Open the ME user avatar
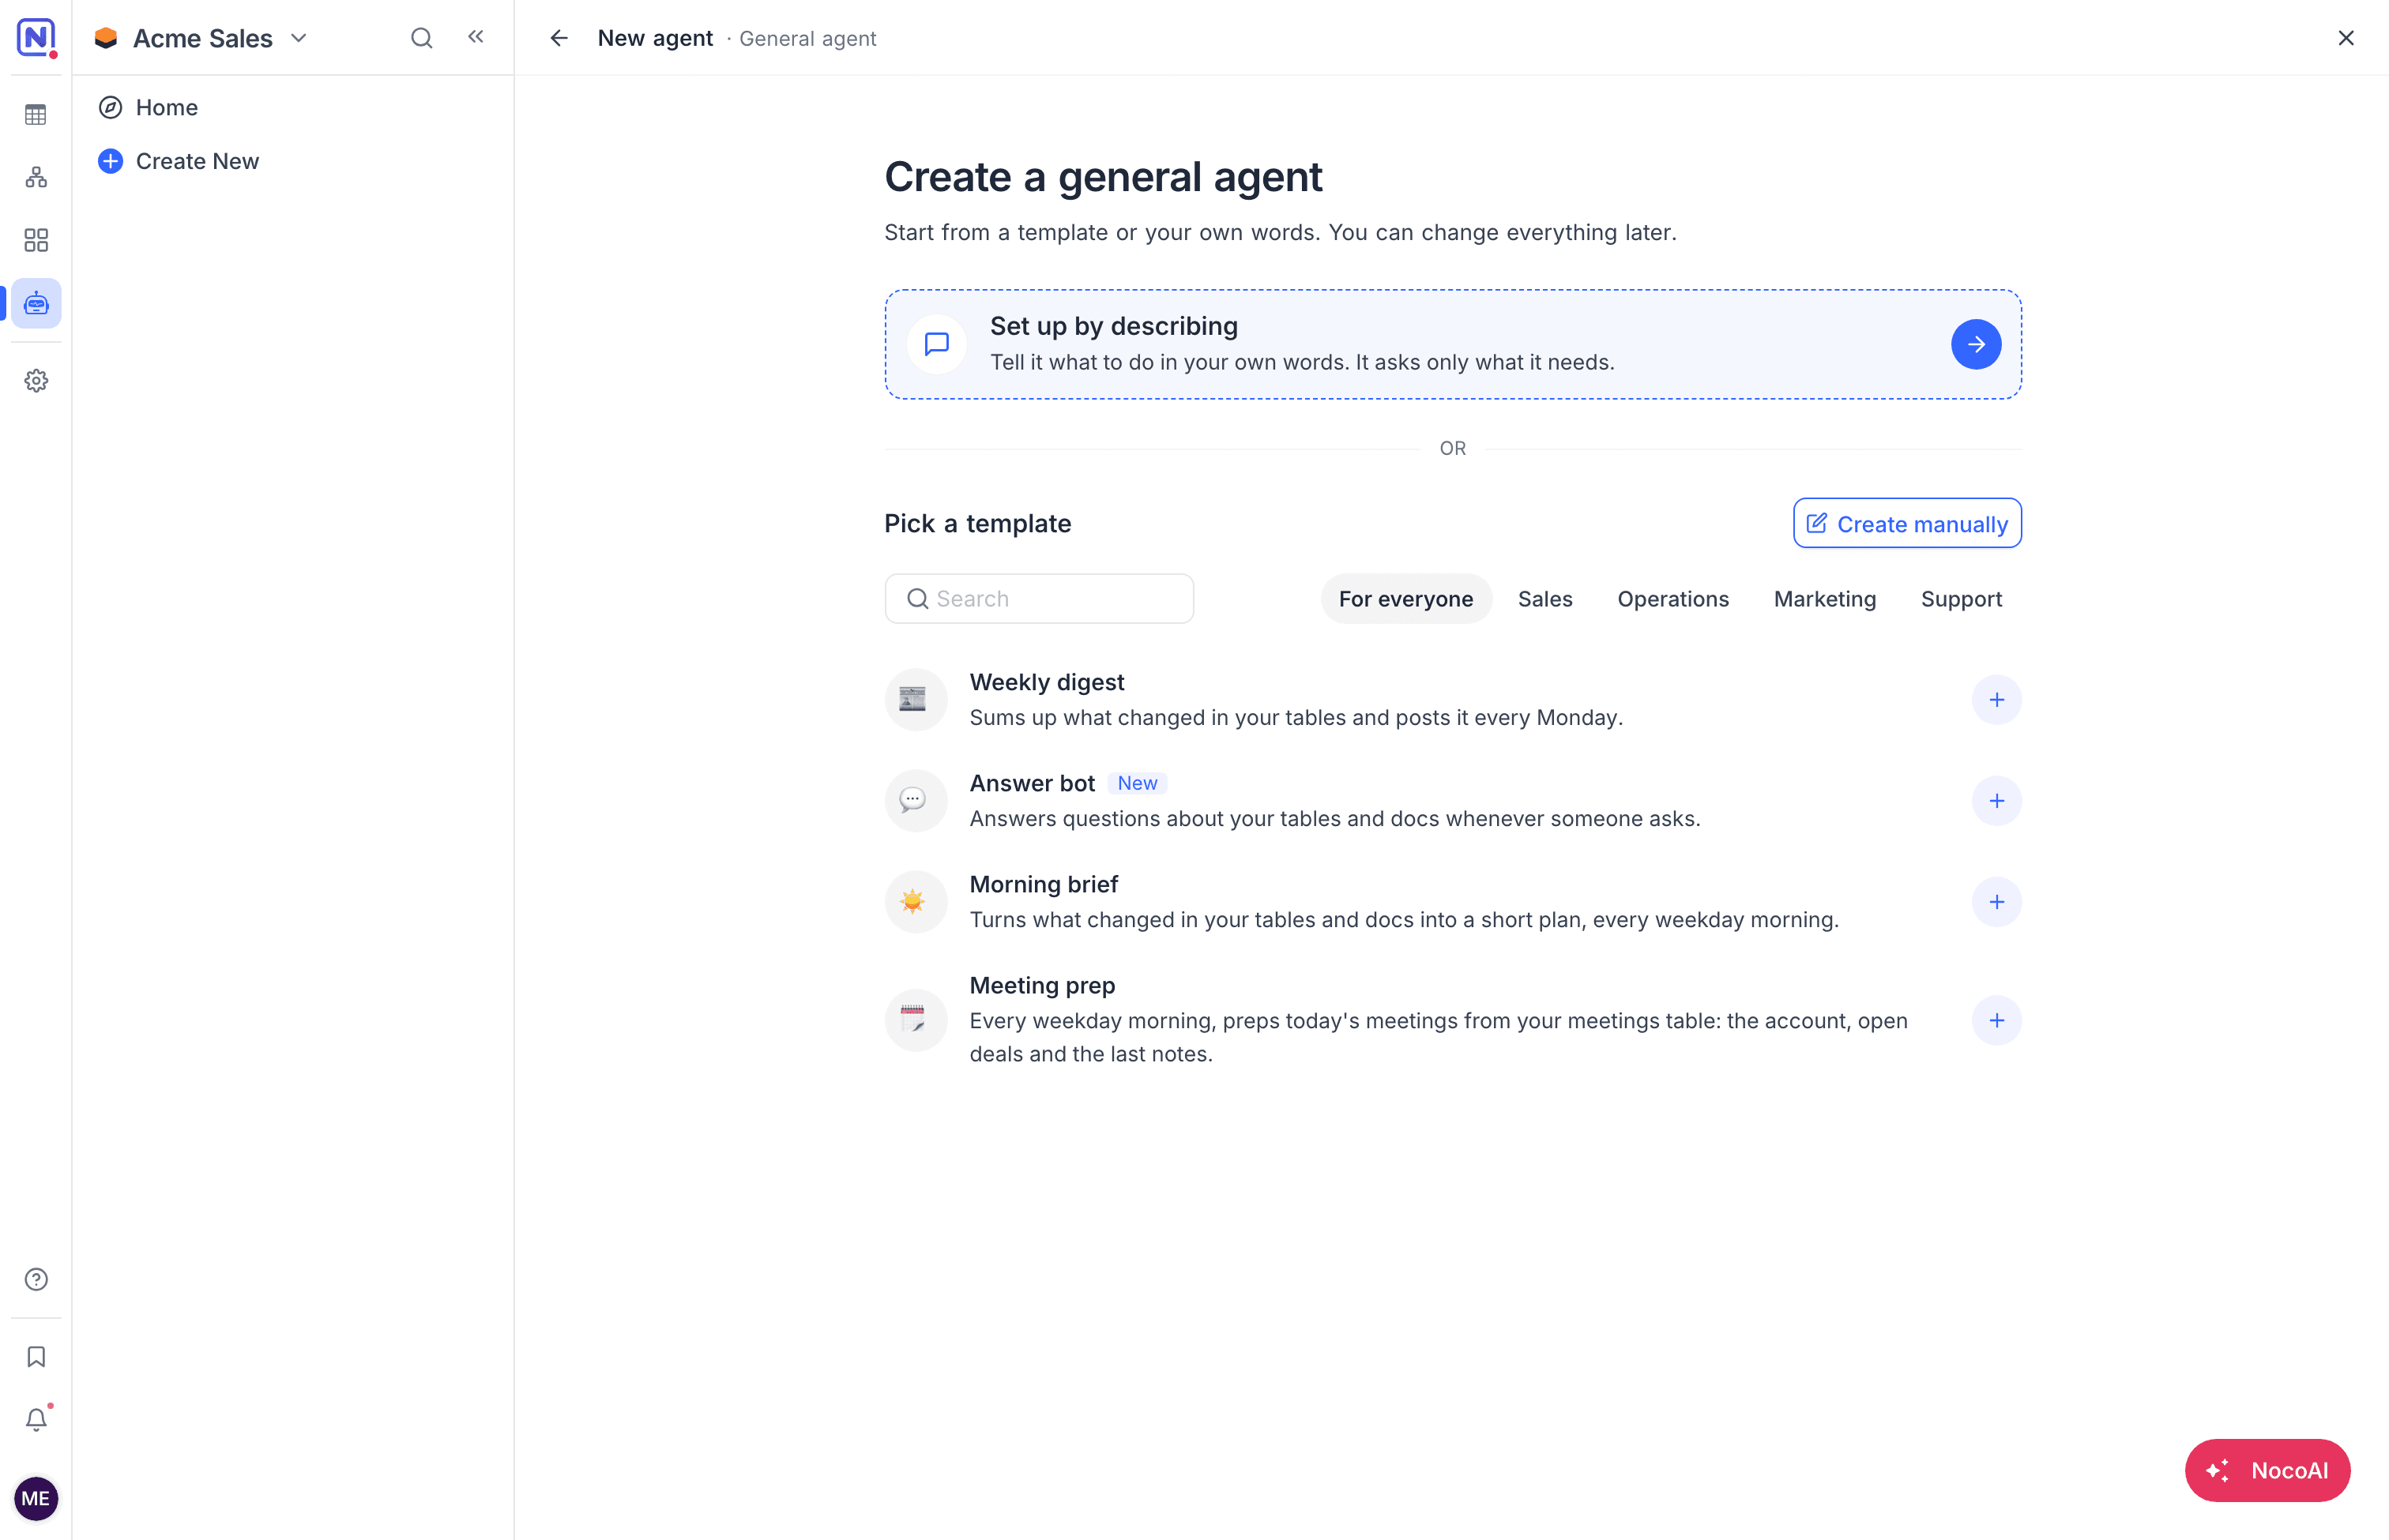Screen dimensions: 2389x1540 [36, 1499]
